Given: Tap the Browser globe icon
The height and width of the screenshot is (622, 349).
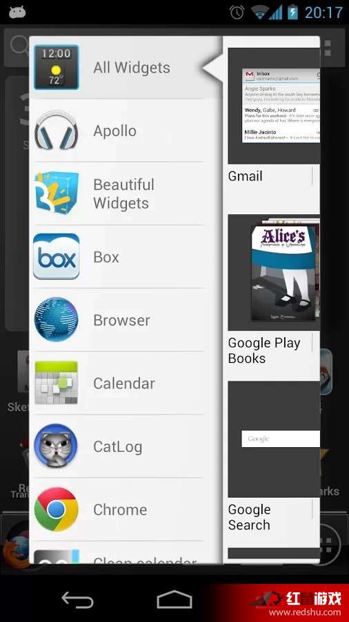Looking at the screenshot, I should (56, 320).
